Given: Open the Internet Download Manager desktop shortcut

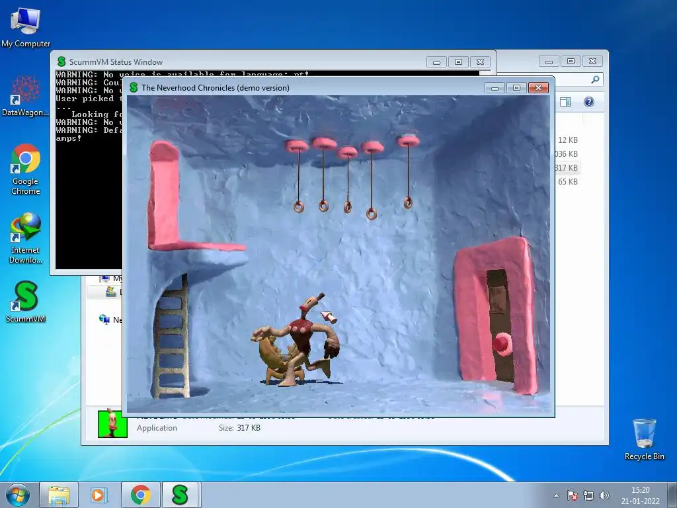Looking at the screenshot, I should point(26,237).
